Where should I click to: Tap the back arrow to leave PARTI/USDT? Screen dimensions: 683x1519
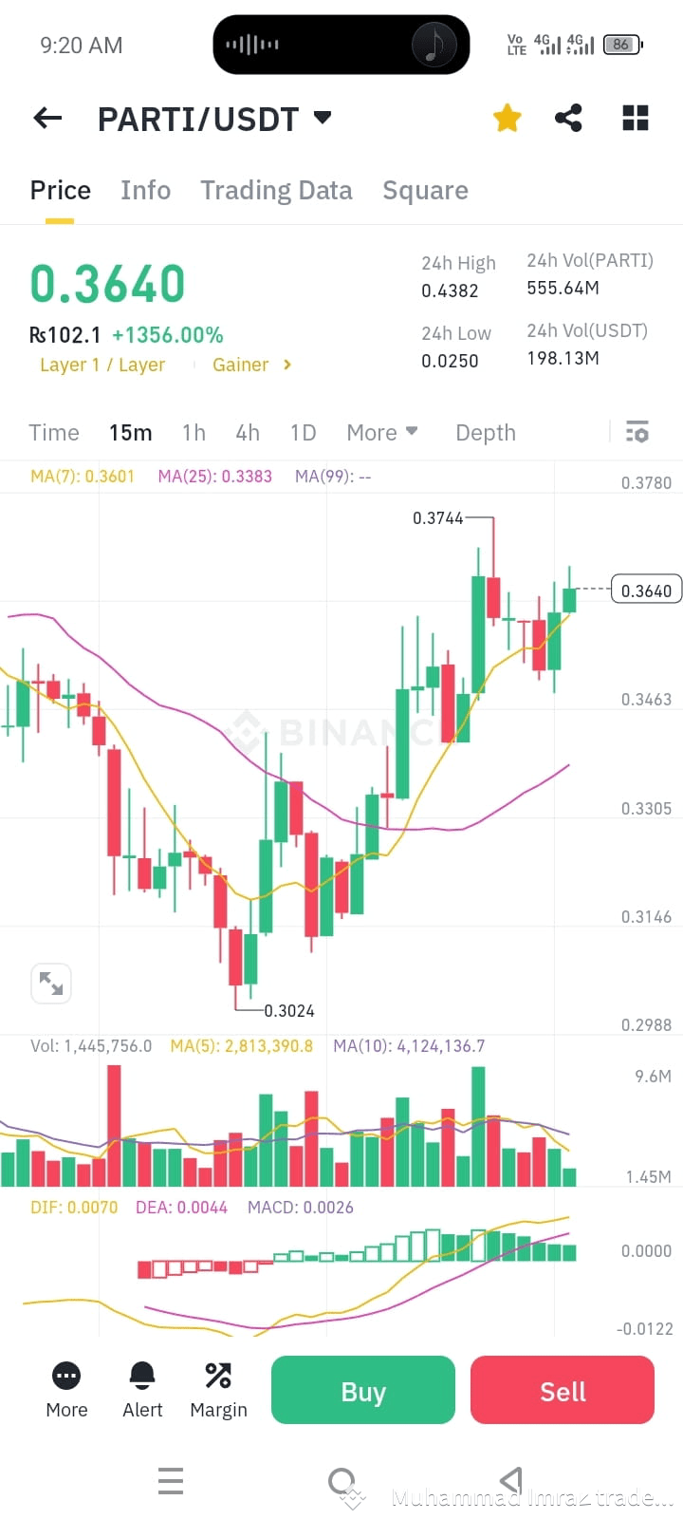[x=46, y=118]
